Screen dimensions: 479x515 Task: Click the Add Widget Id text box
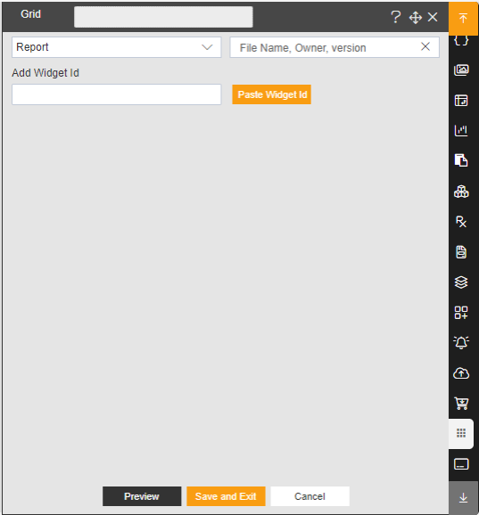pos(116,94)
